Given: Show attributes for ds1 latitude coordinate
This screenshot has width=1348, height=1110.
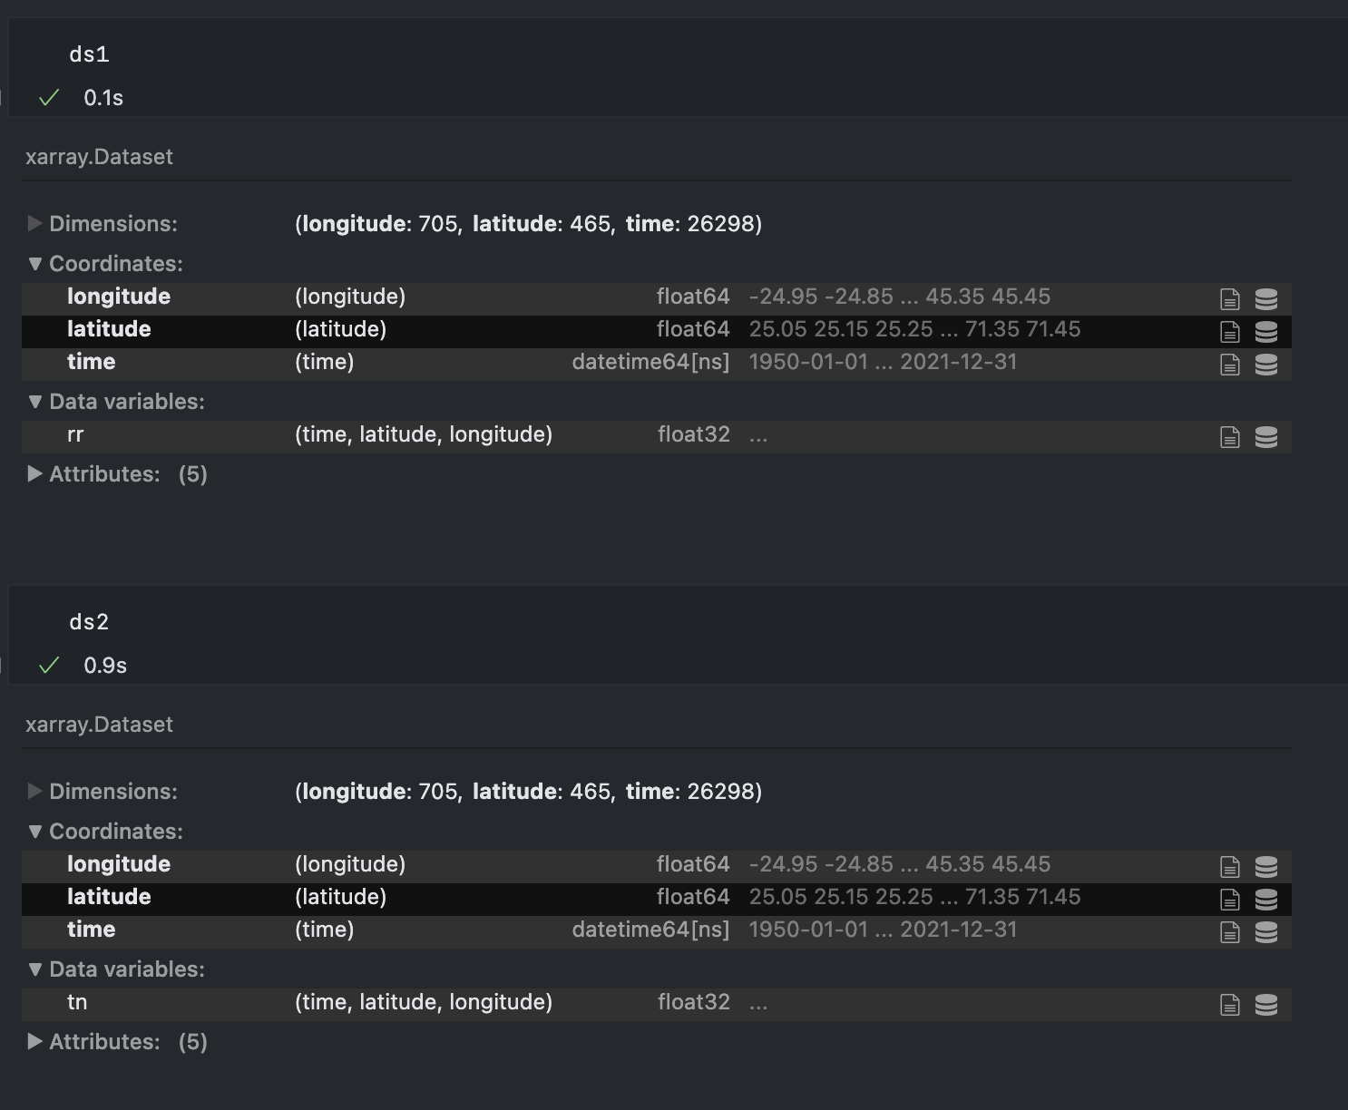Looking at the screenshot, I should (1230, 331).
